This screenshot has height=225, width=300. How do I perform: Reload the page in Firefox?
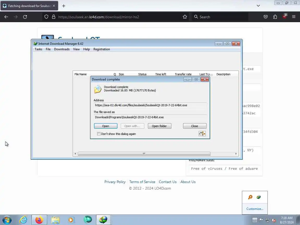[25, 17]
